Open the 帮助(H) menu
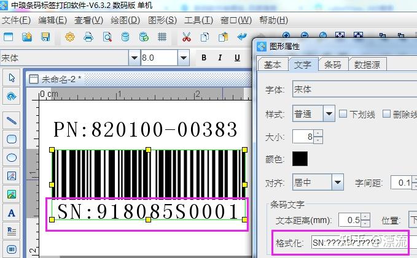 (274, 20)
